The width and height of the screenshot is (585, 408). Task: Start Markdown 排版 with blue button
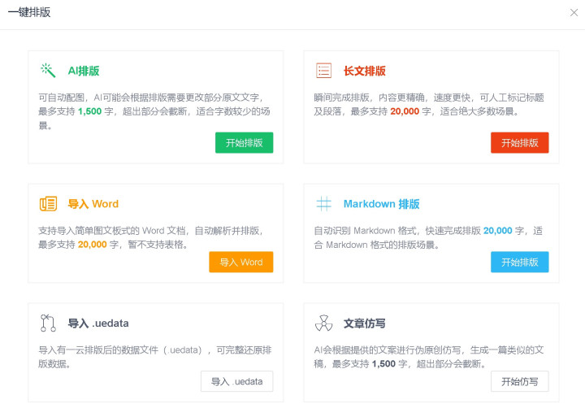click(519, 262)
